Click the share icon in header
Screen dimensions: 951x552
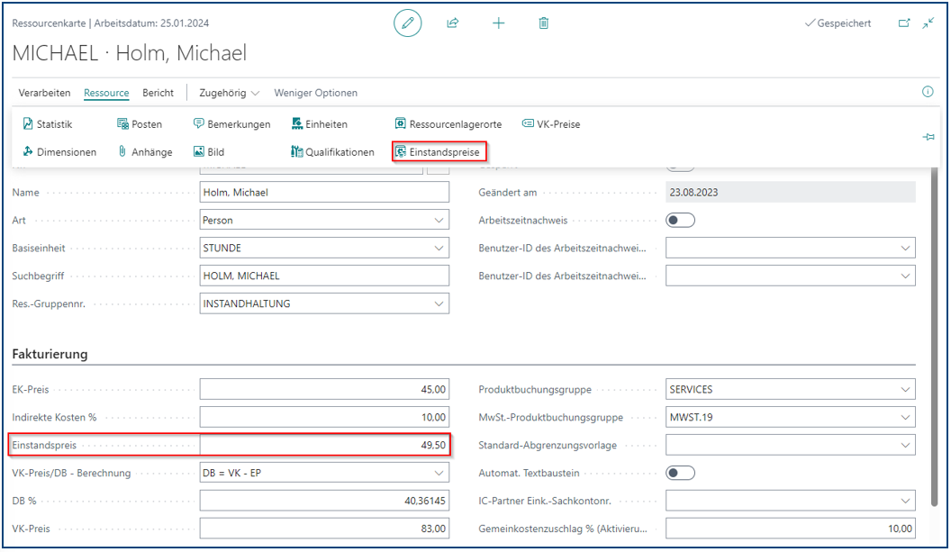(452, 23)
